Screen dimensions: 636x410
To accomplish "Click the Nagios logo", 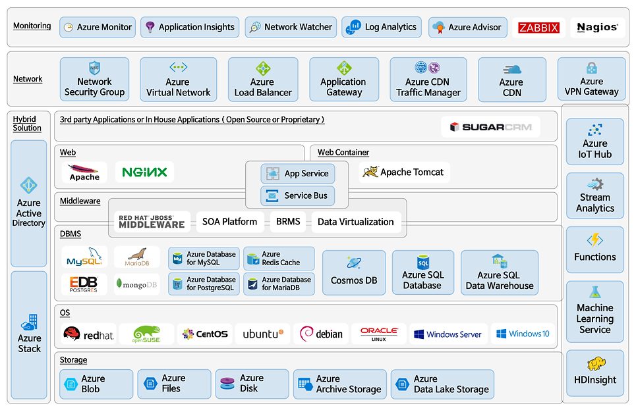I will 598,27.
